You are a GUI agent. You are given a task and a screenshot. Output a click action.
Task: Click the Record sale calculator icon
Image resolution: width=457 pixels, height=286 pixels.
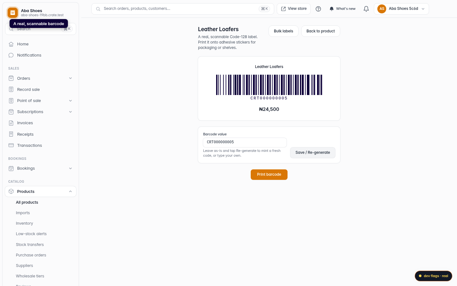tap(11, 89)
